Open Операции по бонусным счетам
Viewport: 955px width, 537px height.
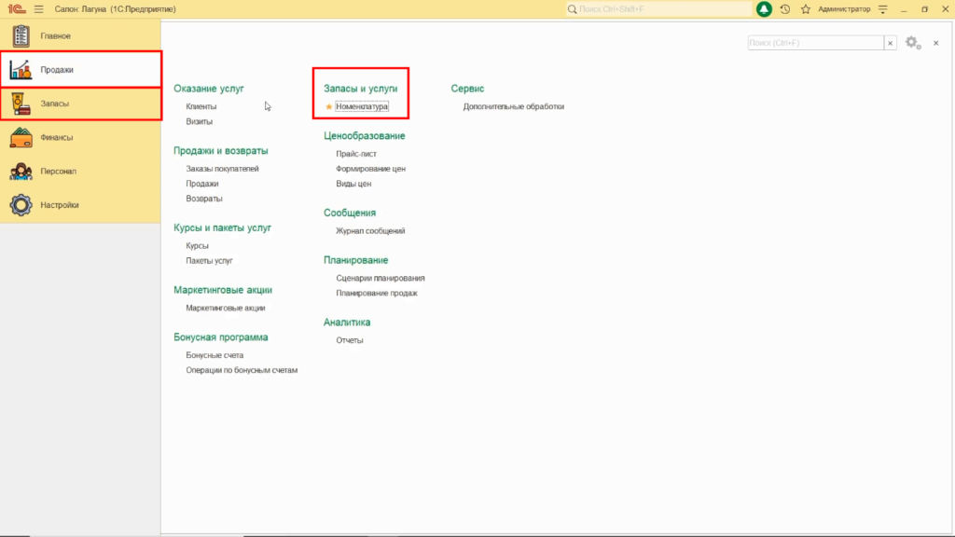coord(242,370)
